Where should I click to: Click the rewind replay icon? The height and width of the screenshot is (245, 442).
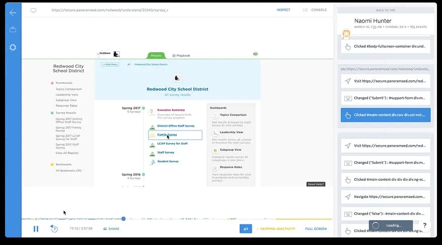pos(54,228)
